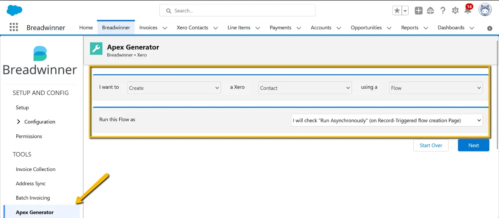Open the Xero Contacts tab
Viewport: 499px width, 218px height.
[192, 28]
